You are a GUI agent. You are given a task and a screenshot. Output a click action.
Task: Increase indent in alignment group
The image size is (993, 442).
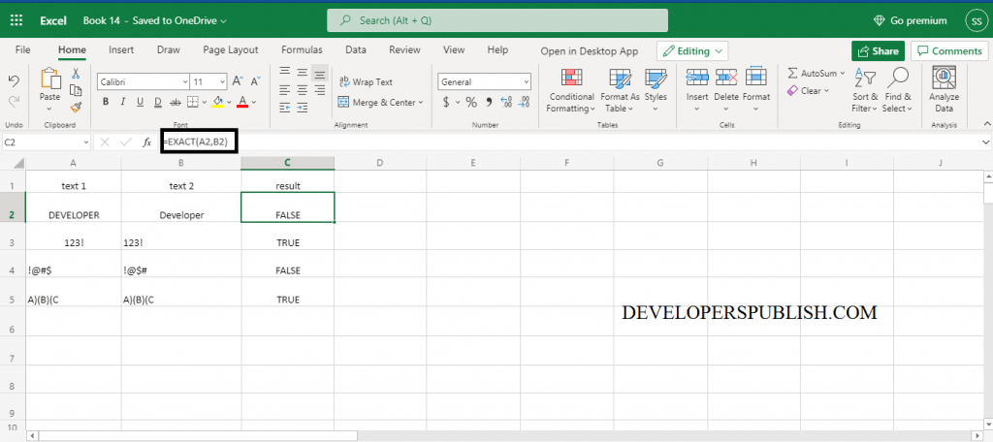[x=303, y=107]
